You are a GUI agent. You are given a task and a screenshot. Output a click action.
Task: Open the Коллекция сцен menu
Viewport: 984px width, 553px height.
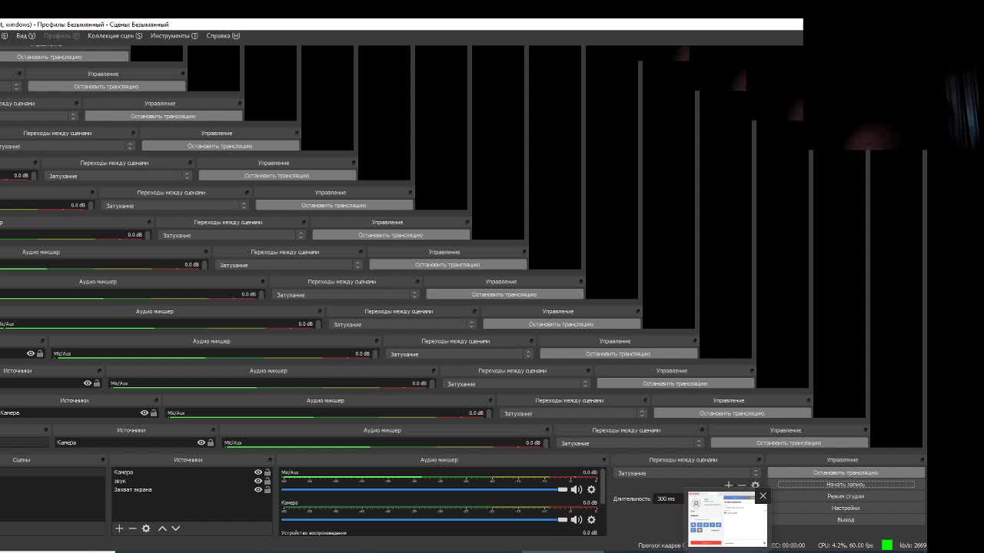(115, 35)
